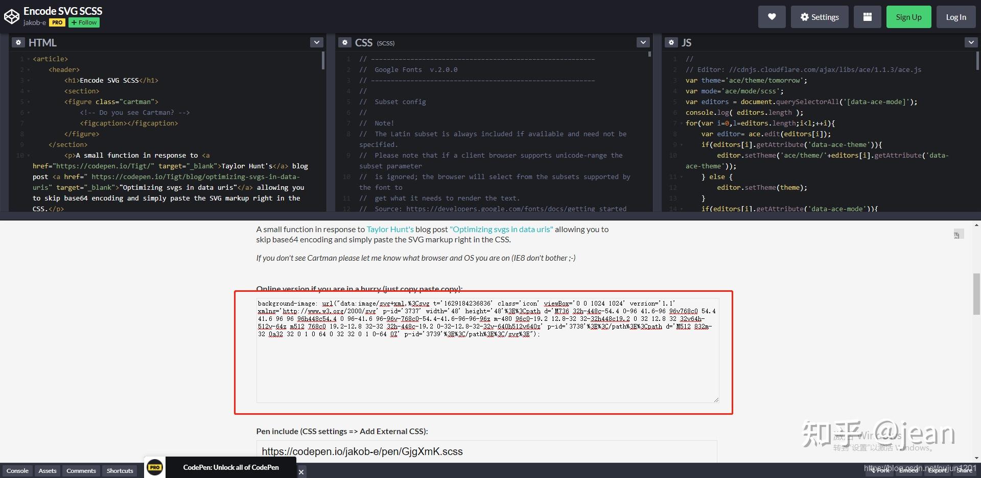Viewport: 981px width, 478px height.
Task: Toggle love with the heart icon
Action: 772,16
